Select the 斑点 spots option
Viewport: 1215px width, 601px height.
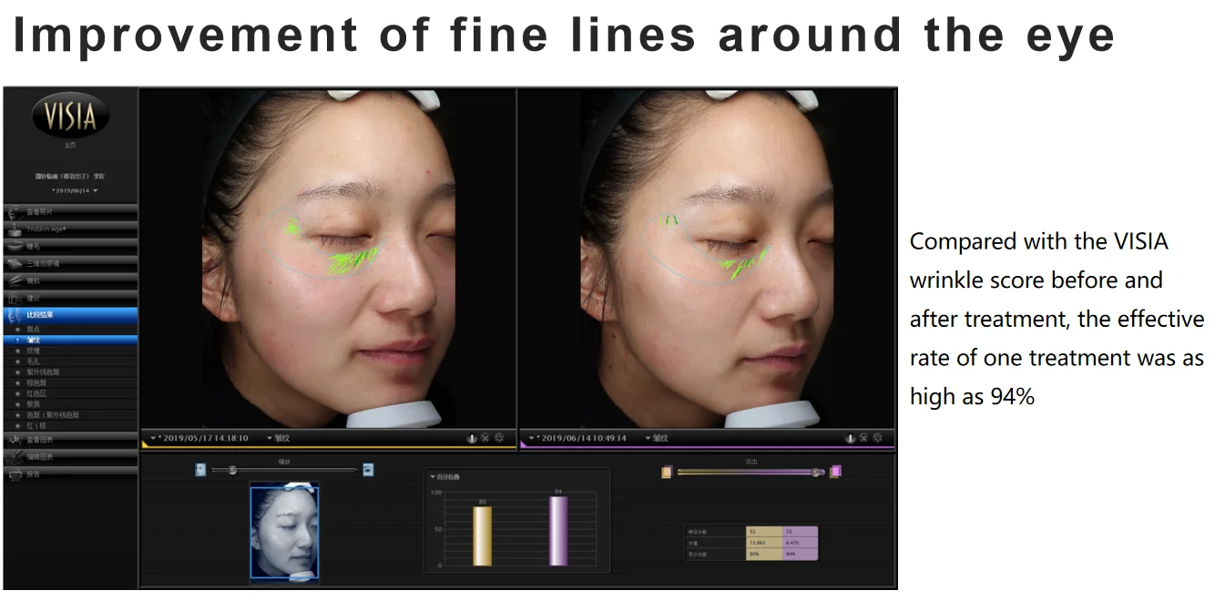[70, 329]
